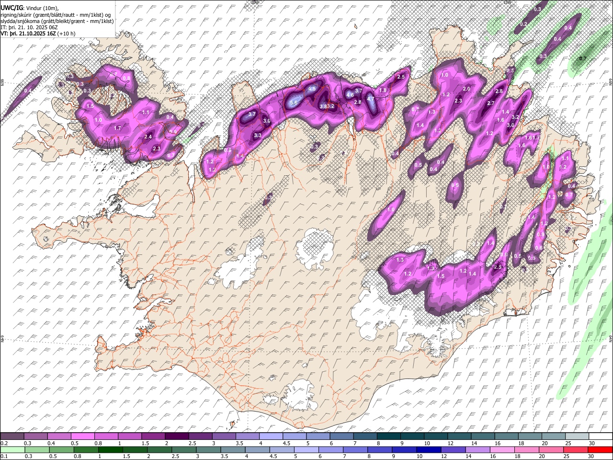Select rain legend swatch between 2.5 and 3

184,449
